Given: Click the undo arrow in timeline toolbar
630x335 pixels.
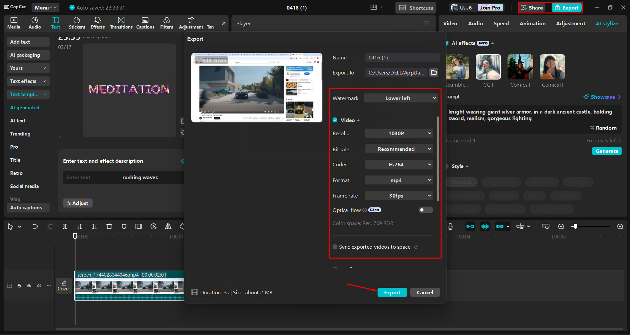Looking at the screenshot, I should tap(35, 226).
